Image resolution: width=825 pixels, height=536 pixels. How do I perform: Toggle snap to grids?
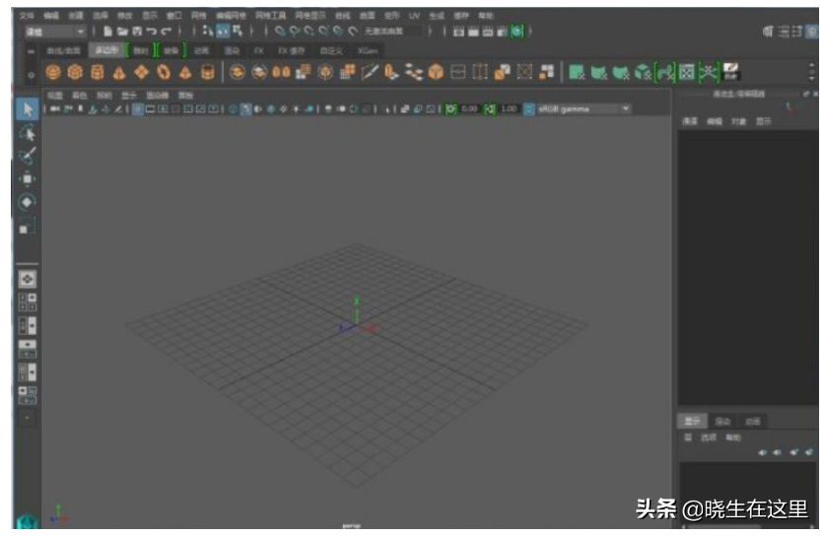click(x=281, y=32)
